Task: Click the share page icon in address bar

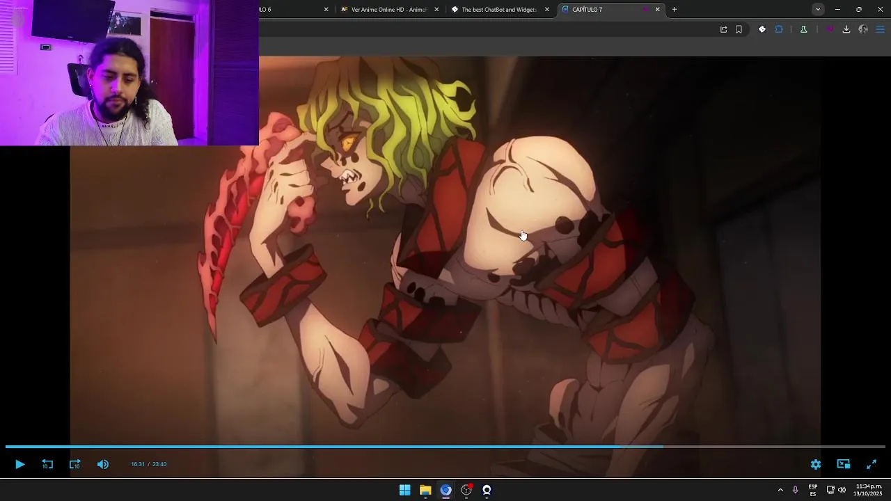Action: [x=723, y=29]
